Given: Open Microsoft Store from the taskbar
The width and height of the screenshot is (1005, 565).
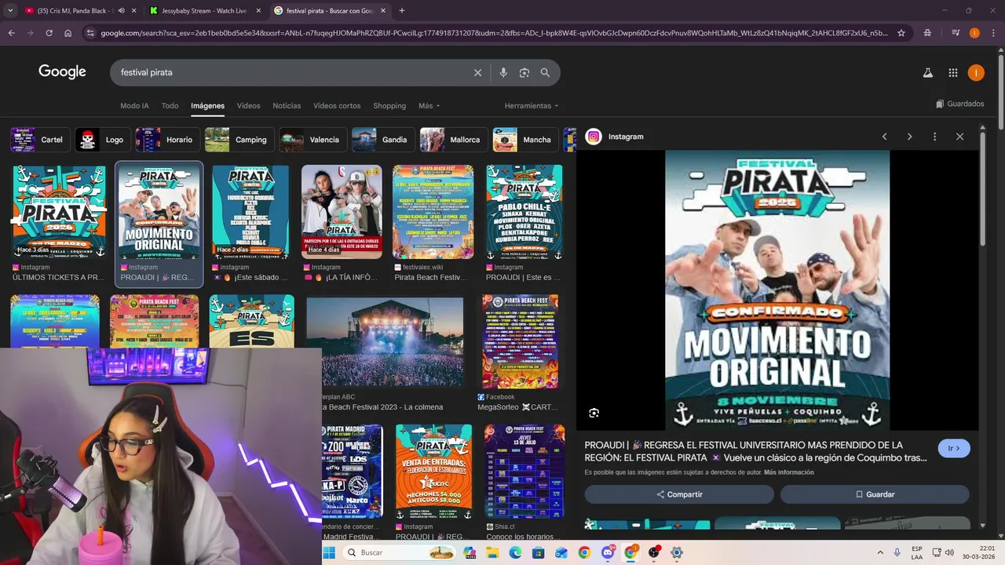Looking at the screenshot, I should coord(538,552).
